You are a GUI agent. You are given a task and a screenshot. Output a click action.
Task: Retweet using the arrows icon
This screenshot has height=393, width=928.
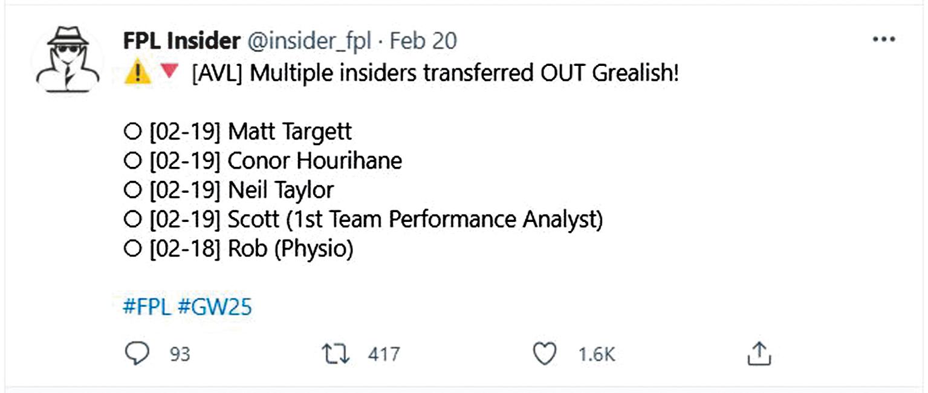[x=336, y=354]
